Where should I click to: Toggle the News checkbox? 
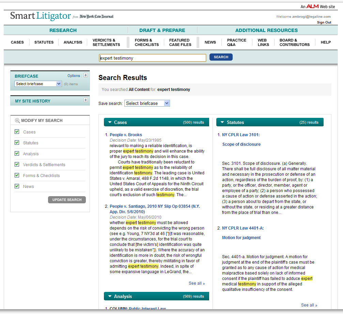pyautogui.click(x=17, y=186)
